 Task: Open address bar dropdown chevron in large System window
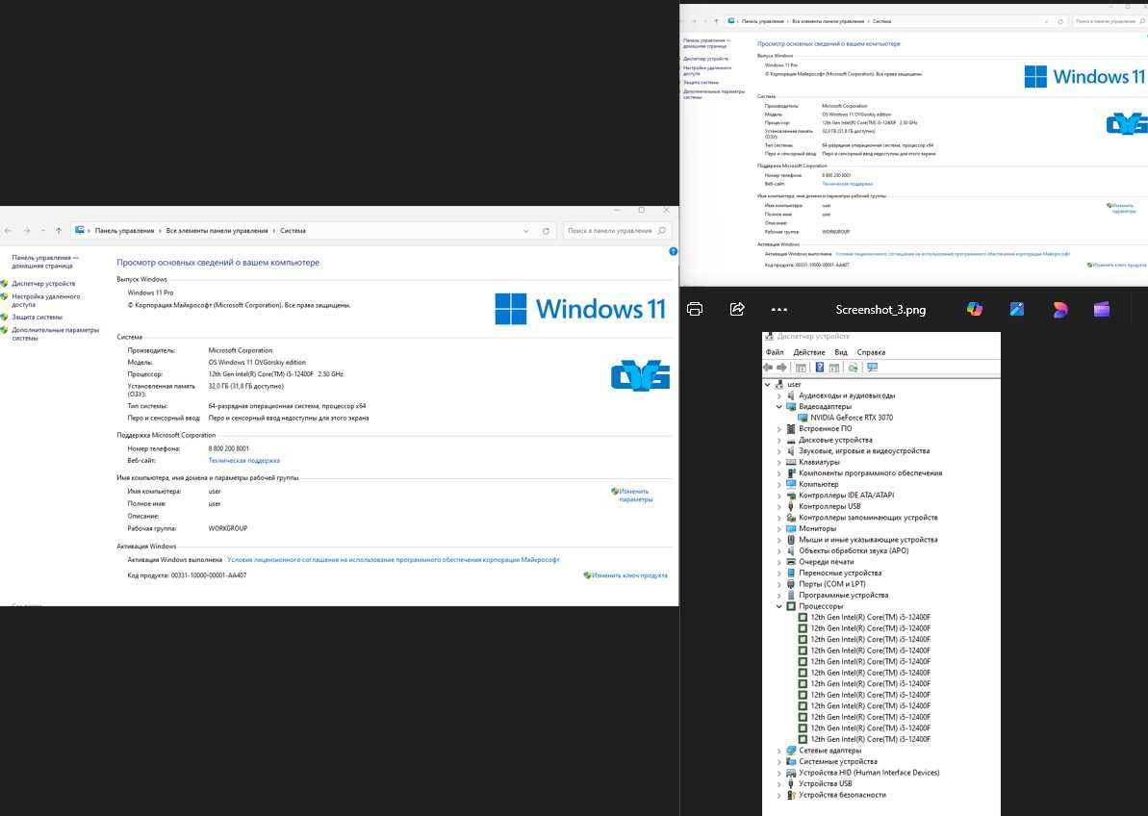[525, 231]
